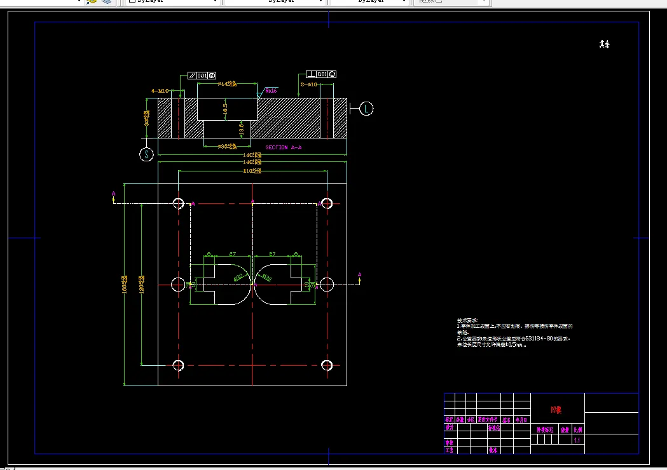667x470 pixels.
Task: Click the red 凹模 title block text
Action: pyautogui.click(x=556, y=410)
